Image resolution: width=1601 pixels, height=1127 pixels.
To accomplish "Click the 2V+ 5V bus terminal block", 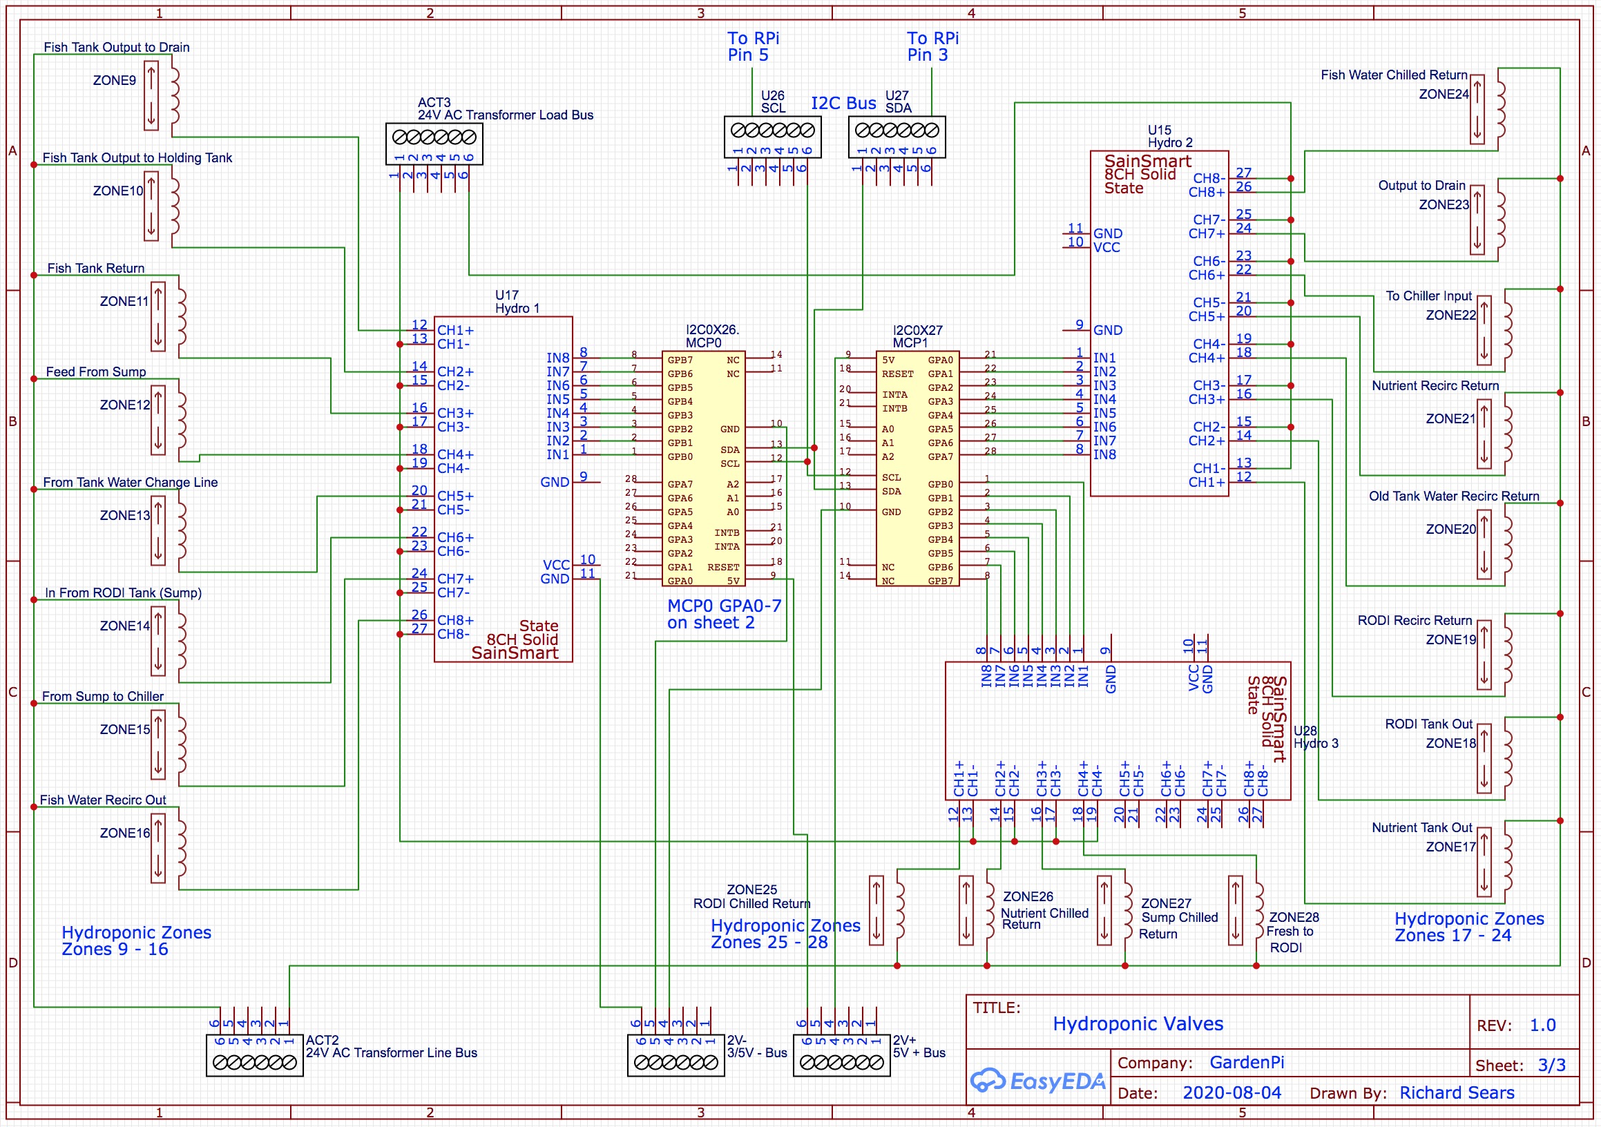I will coord(843,1056).
